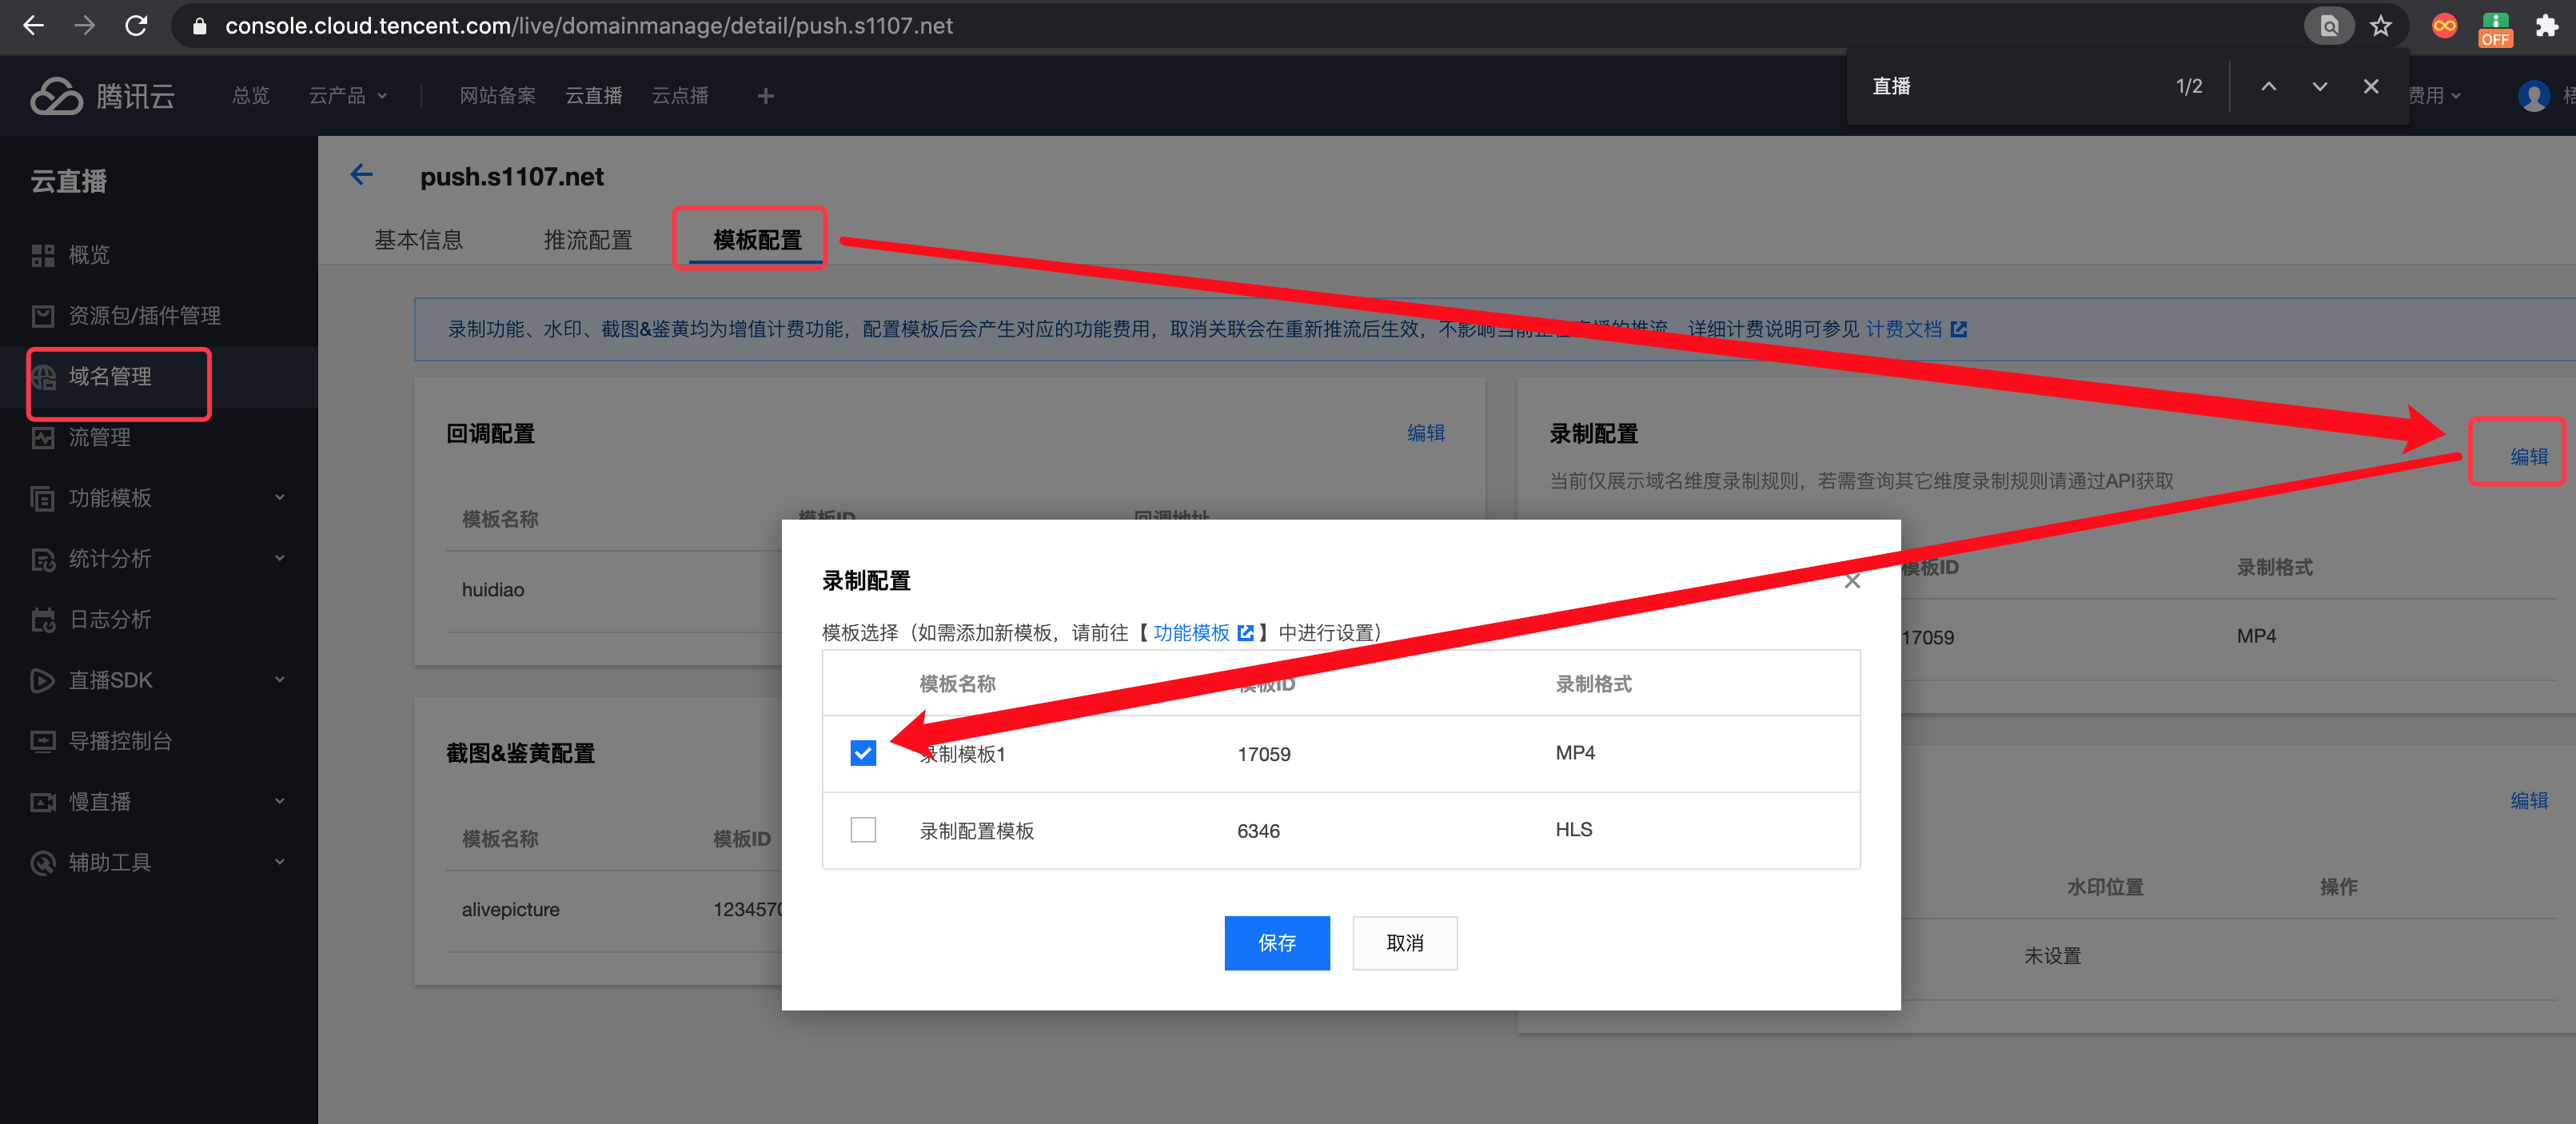Reload the page with the refresh icon
The height and width of the screenshot is (1124, 2576).
click(x=136, y=26)
